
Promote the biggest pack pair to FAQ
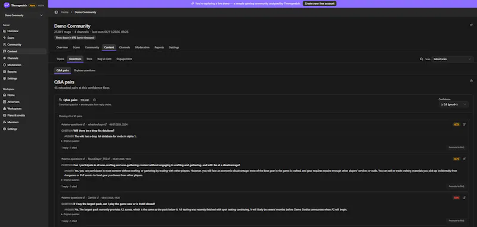(456, 220)
